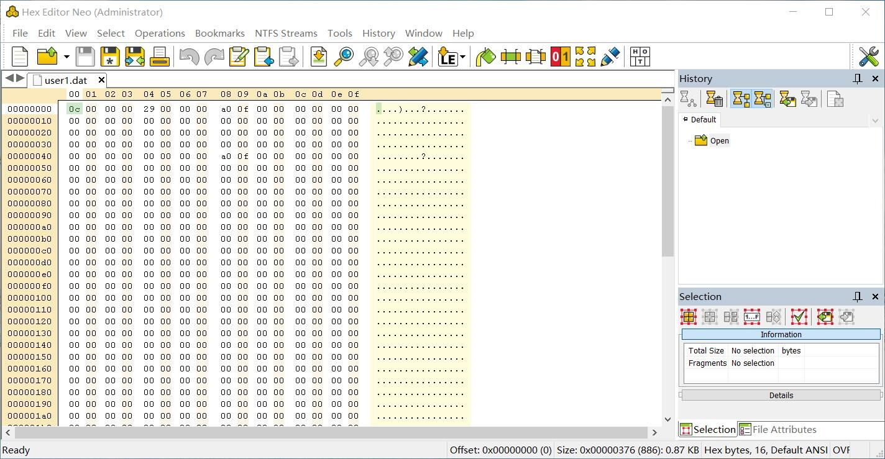Click the 1...F Select Range icon
This screenshot has height=459, width=885.
point(752,317)
